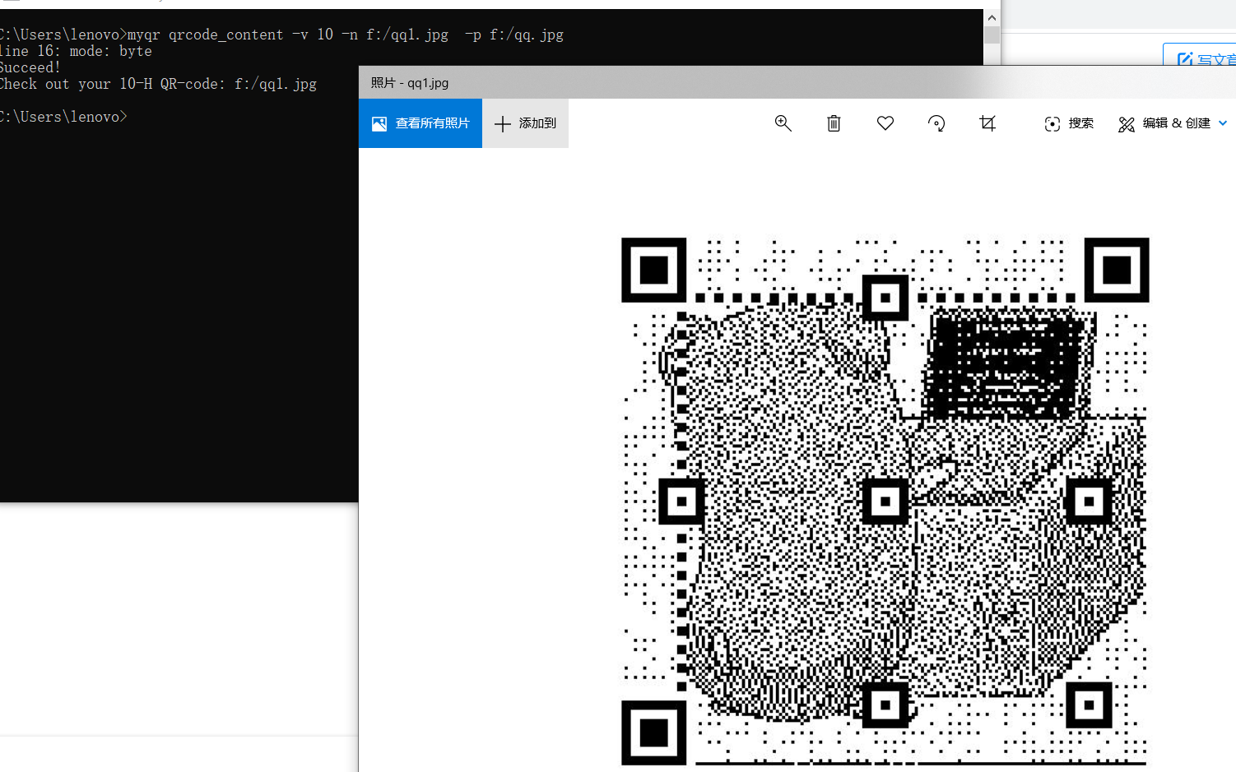
Task: Click 'Check out your 10-H QR-code' line
Action: click(x=158, y=84)
